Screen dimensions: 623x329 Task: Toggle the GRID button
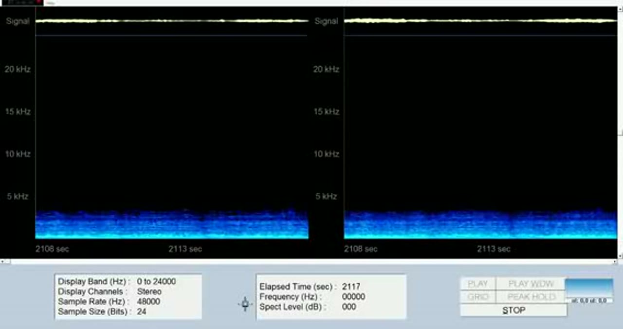pos(477,297)
